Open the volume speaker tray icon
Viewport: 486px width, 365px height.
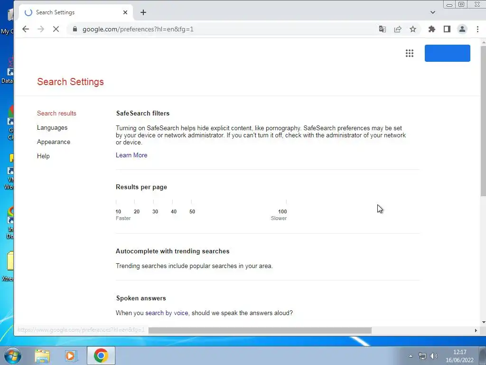click(434, 356)
